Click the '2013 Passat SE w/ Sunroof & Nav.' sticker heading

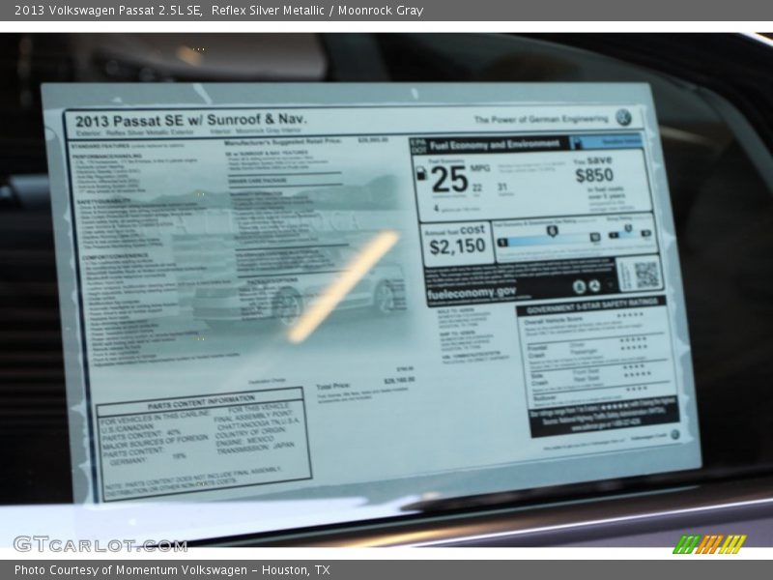[190, 120]
